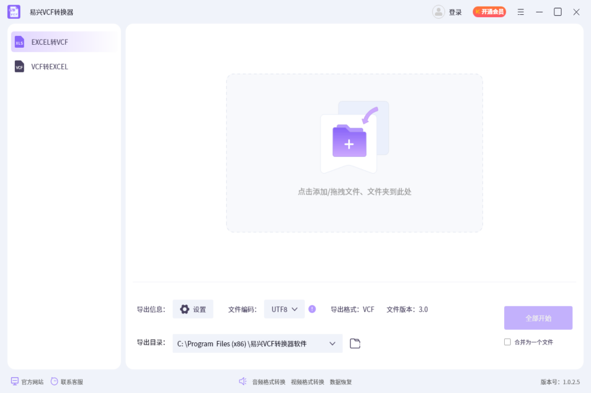Click the official website monitor icon
Viewport: 591px width, 393px height.
(x=15, y=382)
